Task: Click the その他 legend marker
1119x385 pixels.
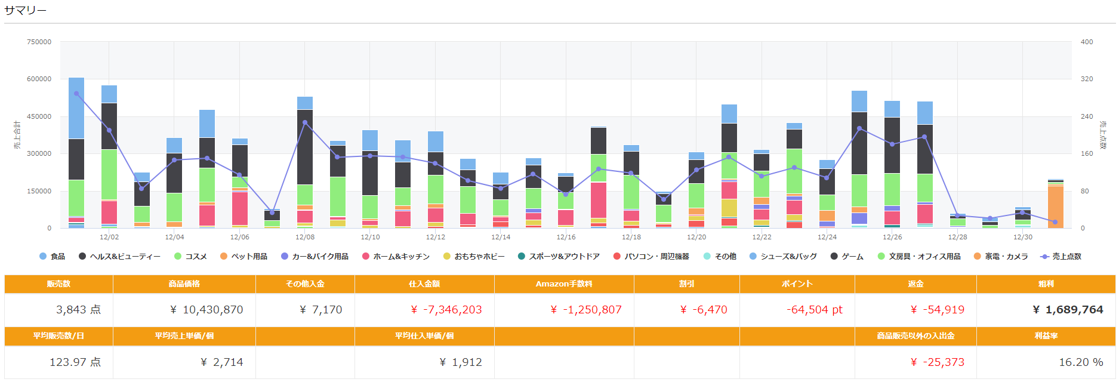Action: (x=707, y=256)
